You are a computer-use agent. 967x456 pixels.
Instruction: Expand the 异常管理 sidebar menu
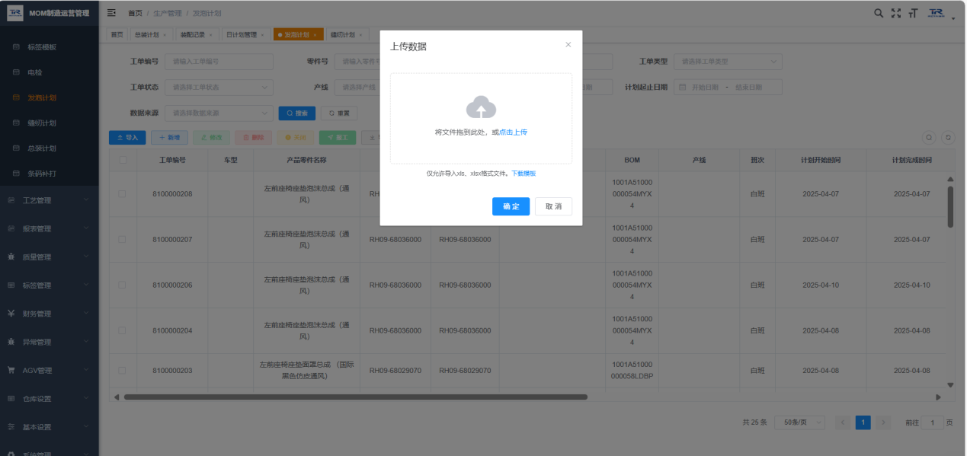pos(49,342)
